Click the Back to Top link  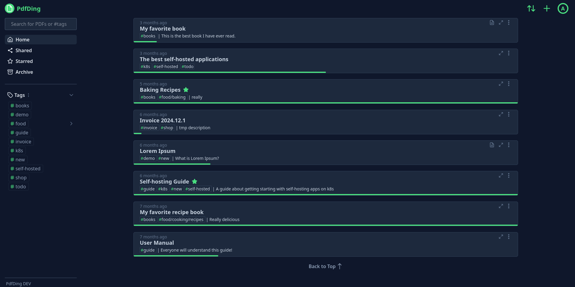pyautogui.click(x=325, y=266)
